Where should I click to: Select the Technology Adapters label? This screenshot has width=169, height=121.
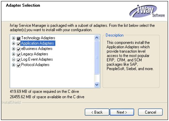pos(38,38)
